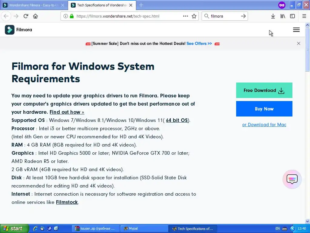Click the filmora search box
310x233 pixels.
[225, 16]
